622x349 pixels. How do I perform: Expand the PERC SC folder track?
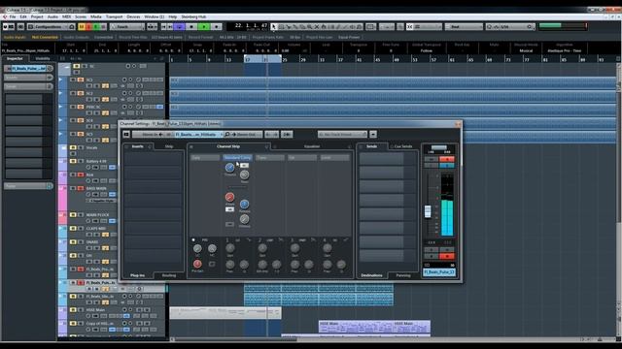coord(60,107)
